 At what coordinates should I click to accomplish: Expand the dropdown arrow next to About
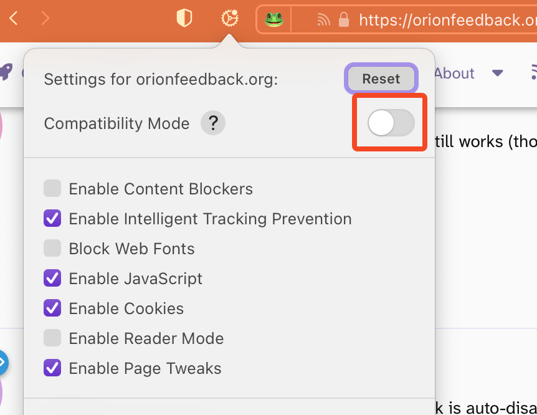point(497,74)
